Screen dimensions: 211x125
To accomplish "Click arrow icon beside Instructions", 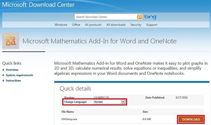I will point(3,81).
